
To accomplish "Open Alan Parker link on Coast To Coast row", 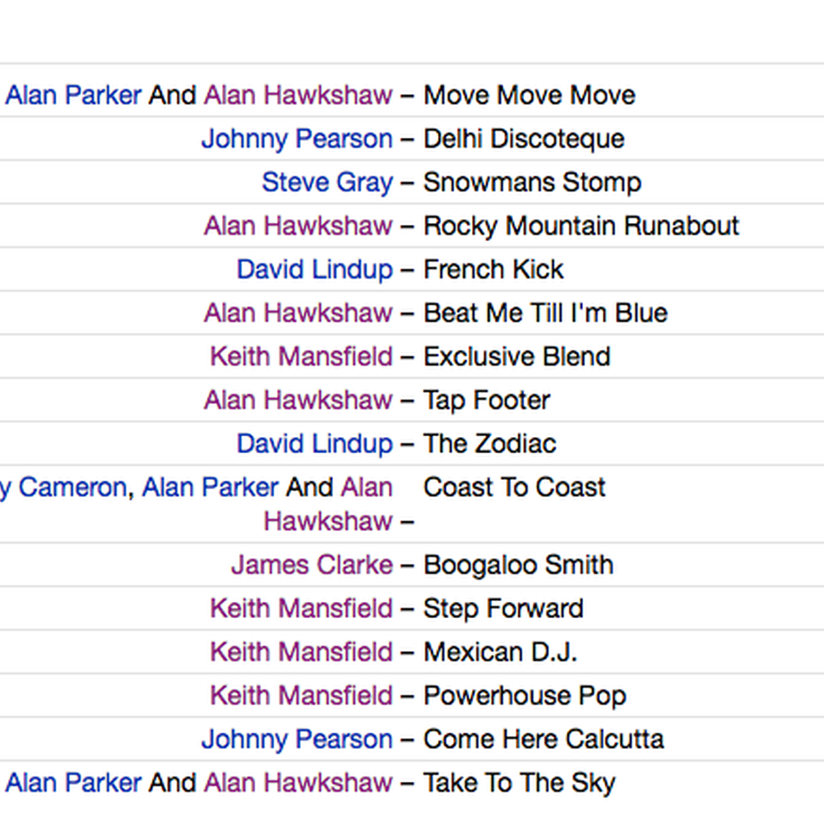I will point(210,487).
